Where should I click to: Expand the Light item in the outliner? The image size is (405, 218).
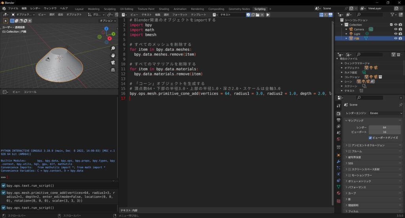pos(347,34)
